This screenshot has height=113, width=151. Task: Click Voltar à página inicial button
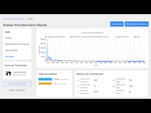(17, 84)
